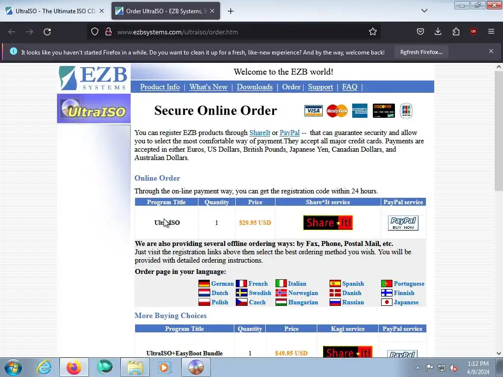
Task: Click the Refresh Firefox button
Action: click(421, 52)
